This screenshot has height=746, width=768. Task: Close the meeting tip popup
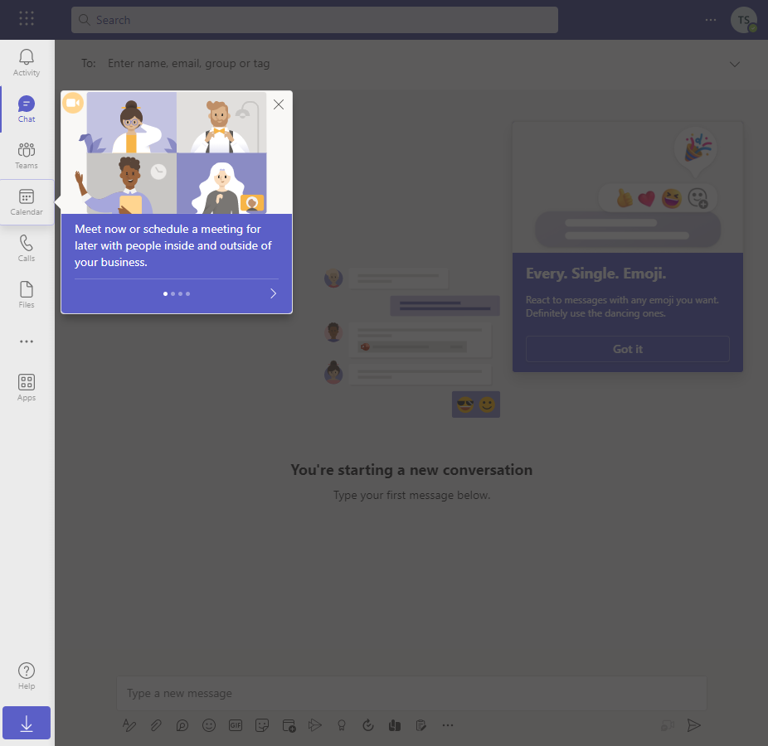tap(279, 104)
